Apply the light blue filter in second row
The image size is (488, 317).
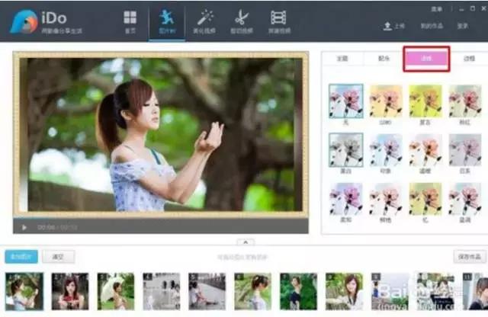[x=386, y=150]
